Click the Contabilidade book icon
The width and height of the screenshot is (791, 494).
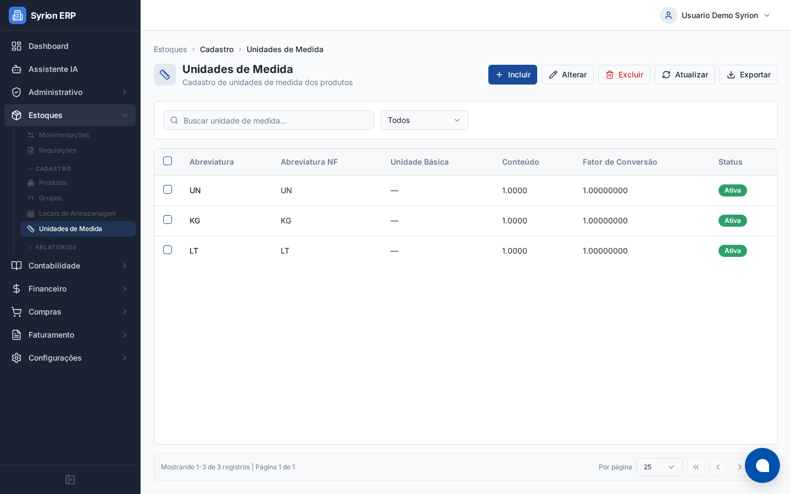coord(16,266)
